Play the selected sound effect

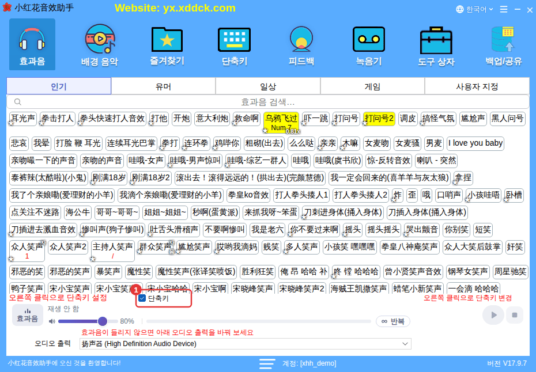pyautogui.click(x=493, y=315)
